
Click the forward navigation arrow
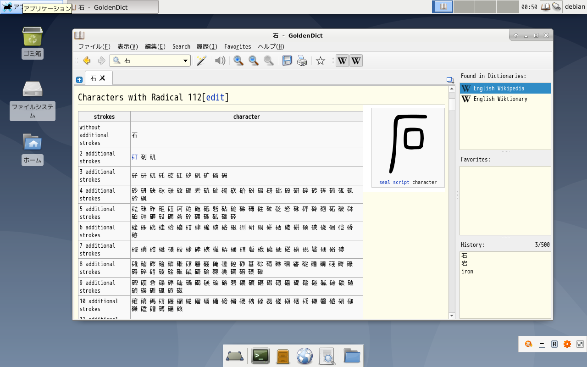pos(101,61)
